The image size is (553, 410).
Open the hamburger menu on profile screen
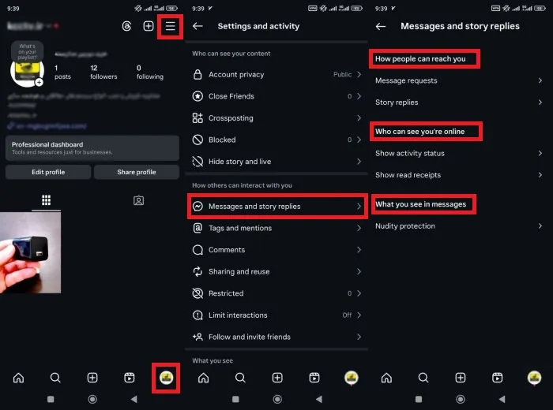(x=171, y=26)
